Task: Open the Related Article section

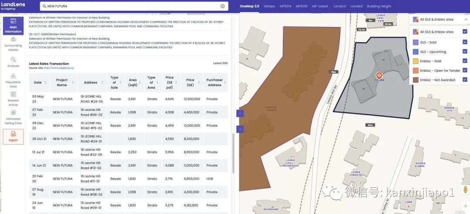Action: pyautogui.click(x=13, y=99)
